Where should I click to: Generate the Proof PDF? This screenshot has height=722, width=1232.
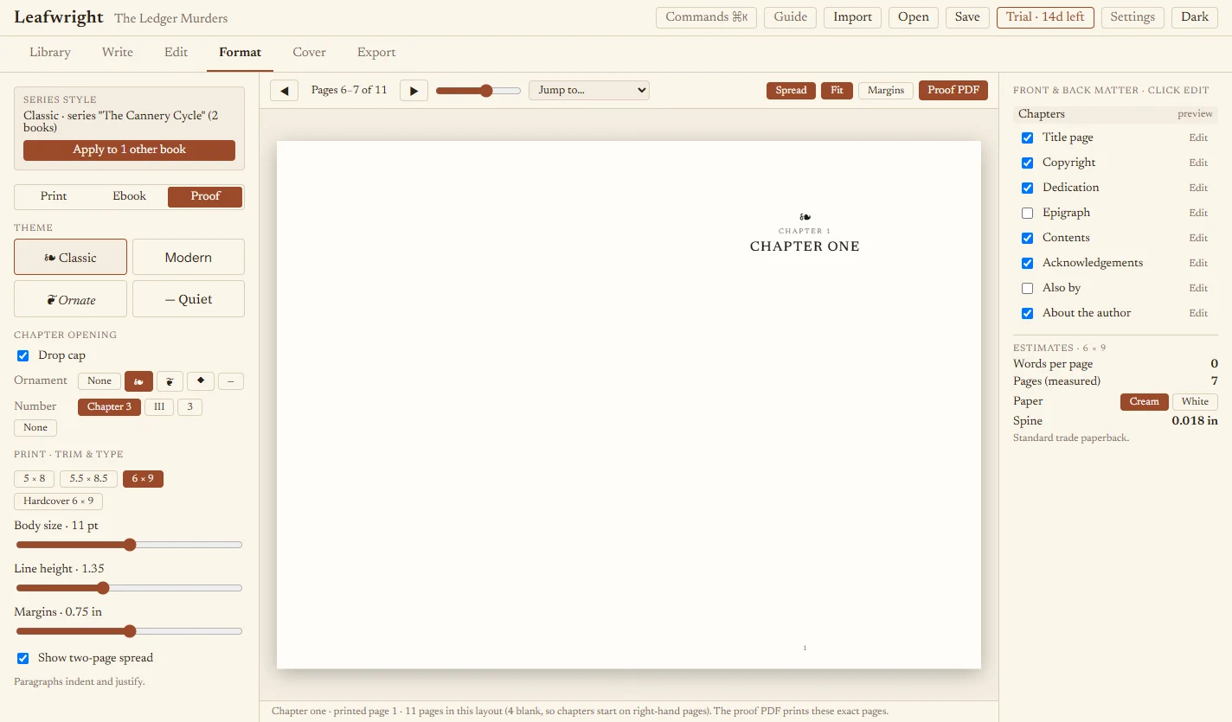(953, 90)
